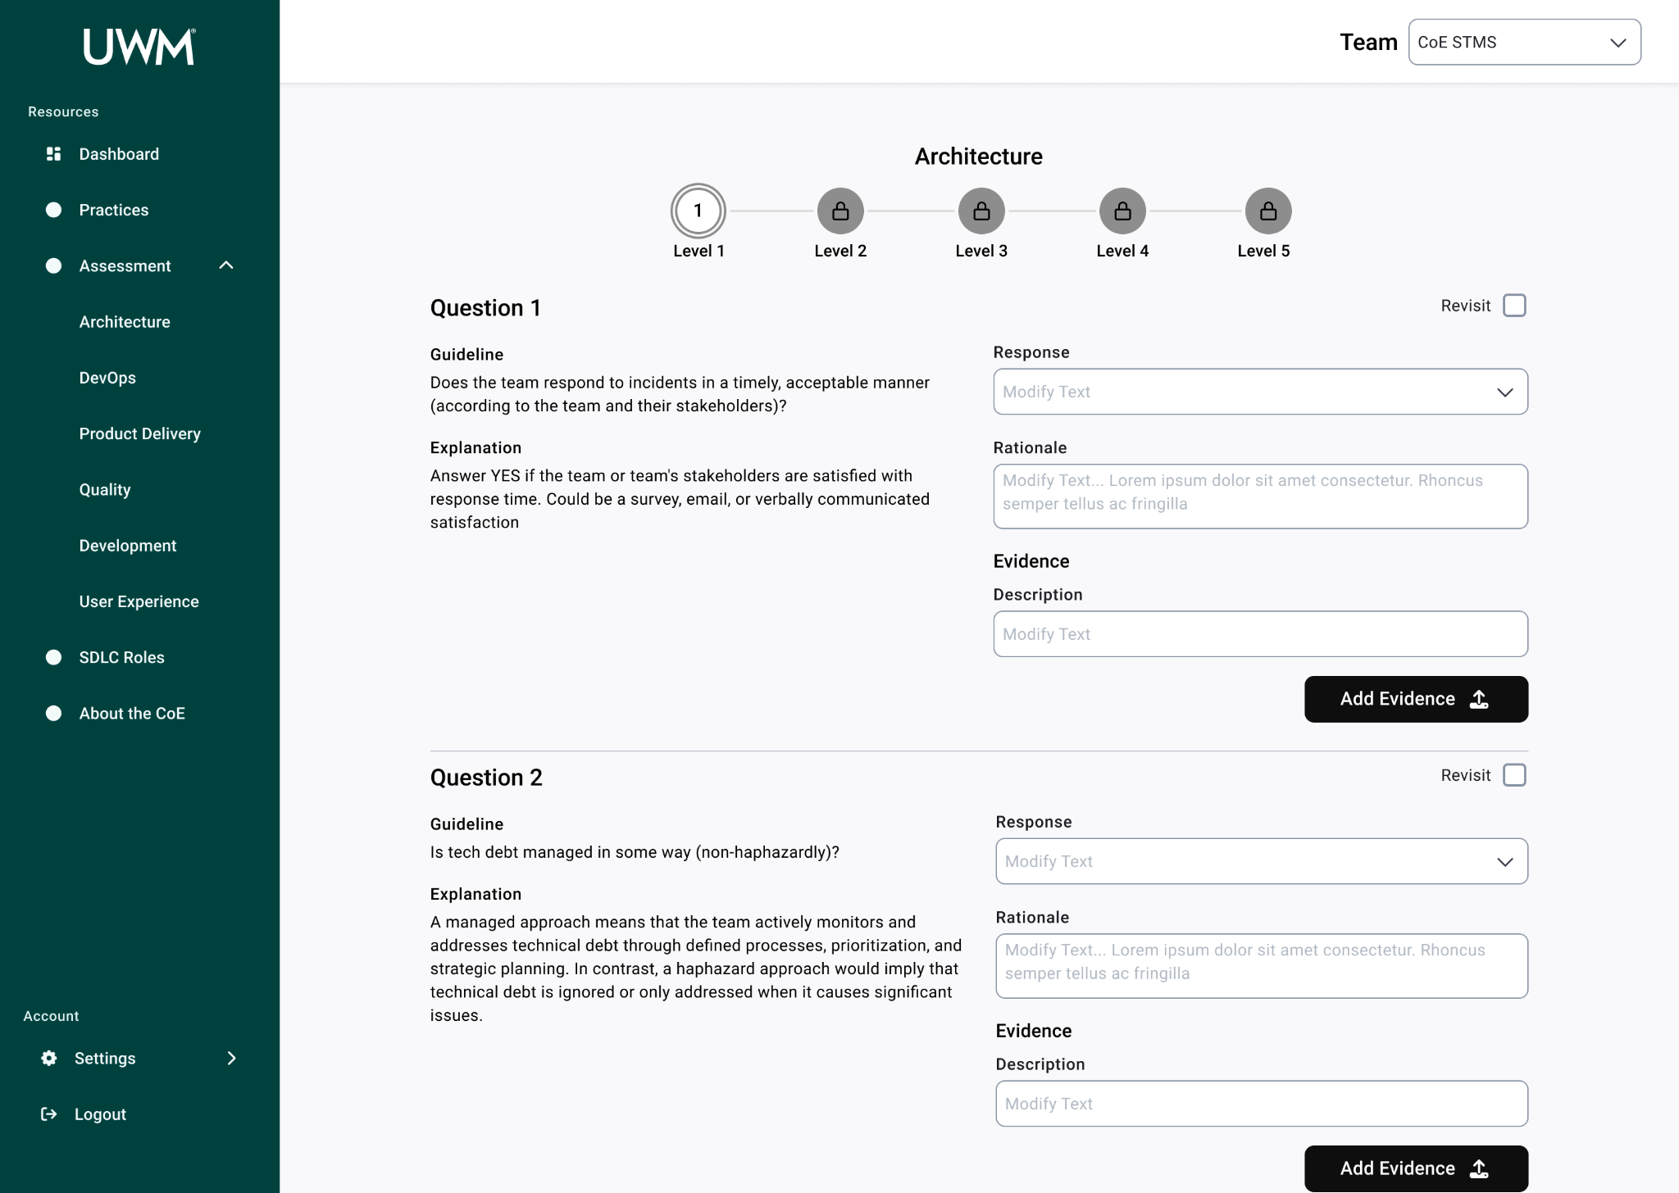Select the locked Level 5 step
Screen dimensions: 1679x1193
(1267, 211)
